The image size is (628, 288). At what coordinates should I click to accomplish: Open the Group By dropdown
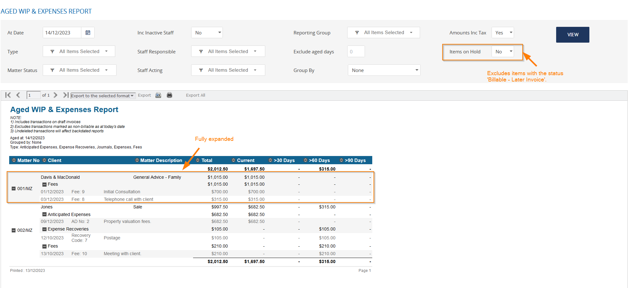pyautogui.click(x=384, y=70)
